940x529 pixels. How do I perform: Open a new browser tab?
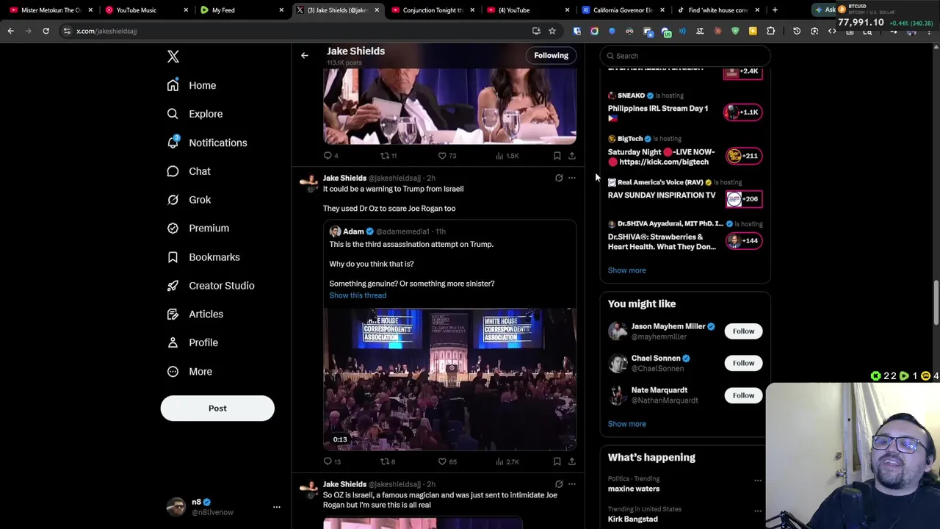coord(775,10)
